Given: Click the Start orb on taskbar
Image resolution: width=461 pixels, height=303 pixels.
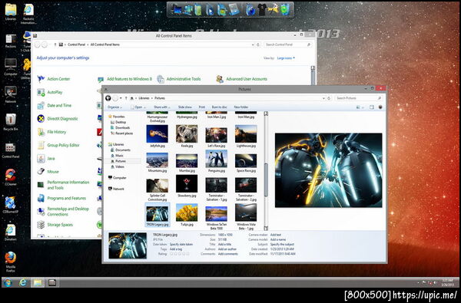Looking at the screenshot, I should coord(8,282).
